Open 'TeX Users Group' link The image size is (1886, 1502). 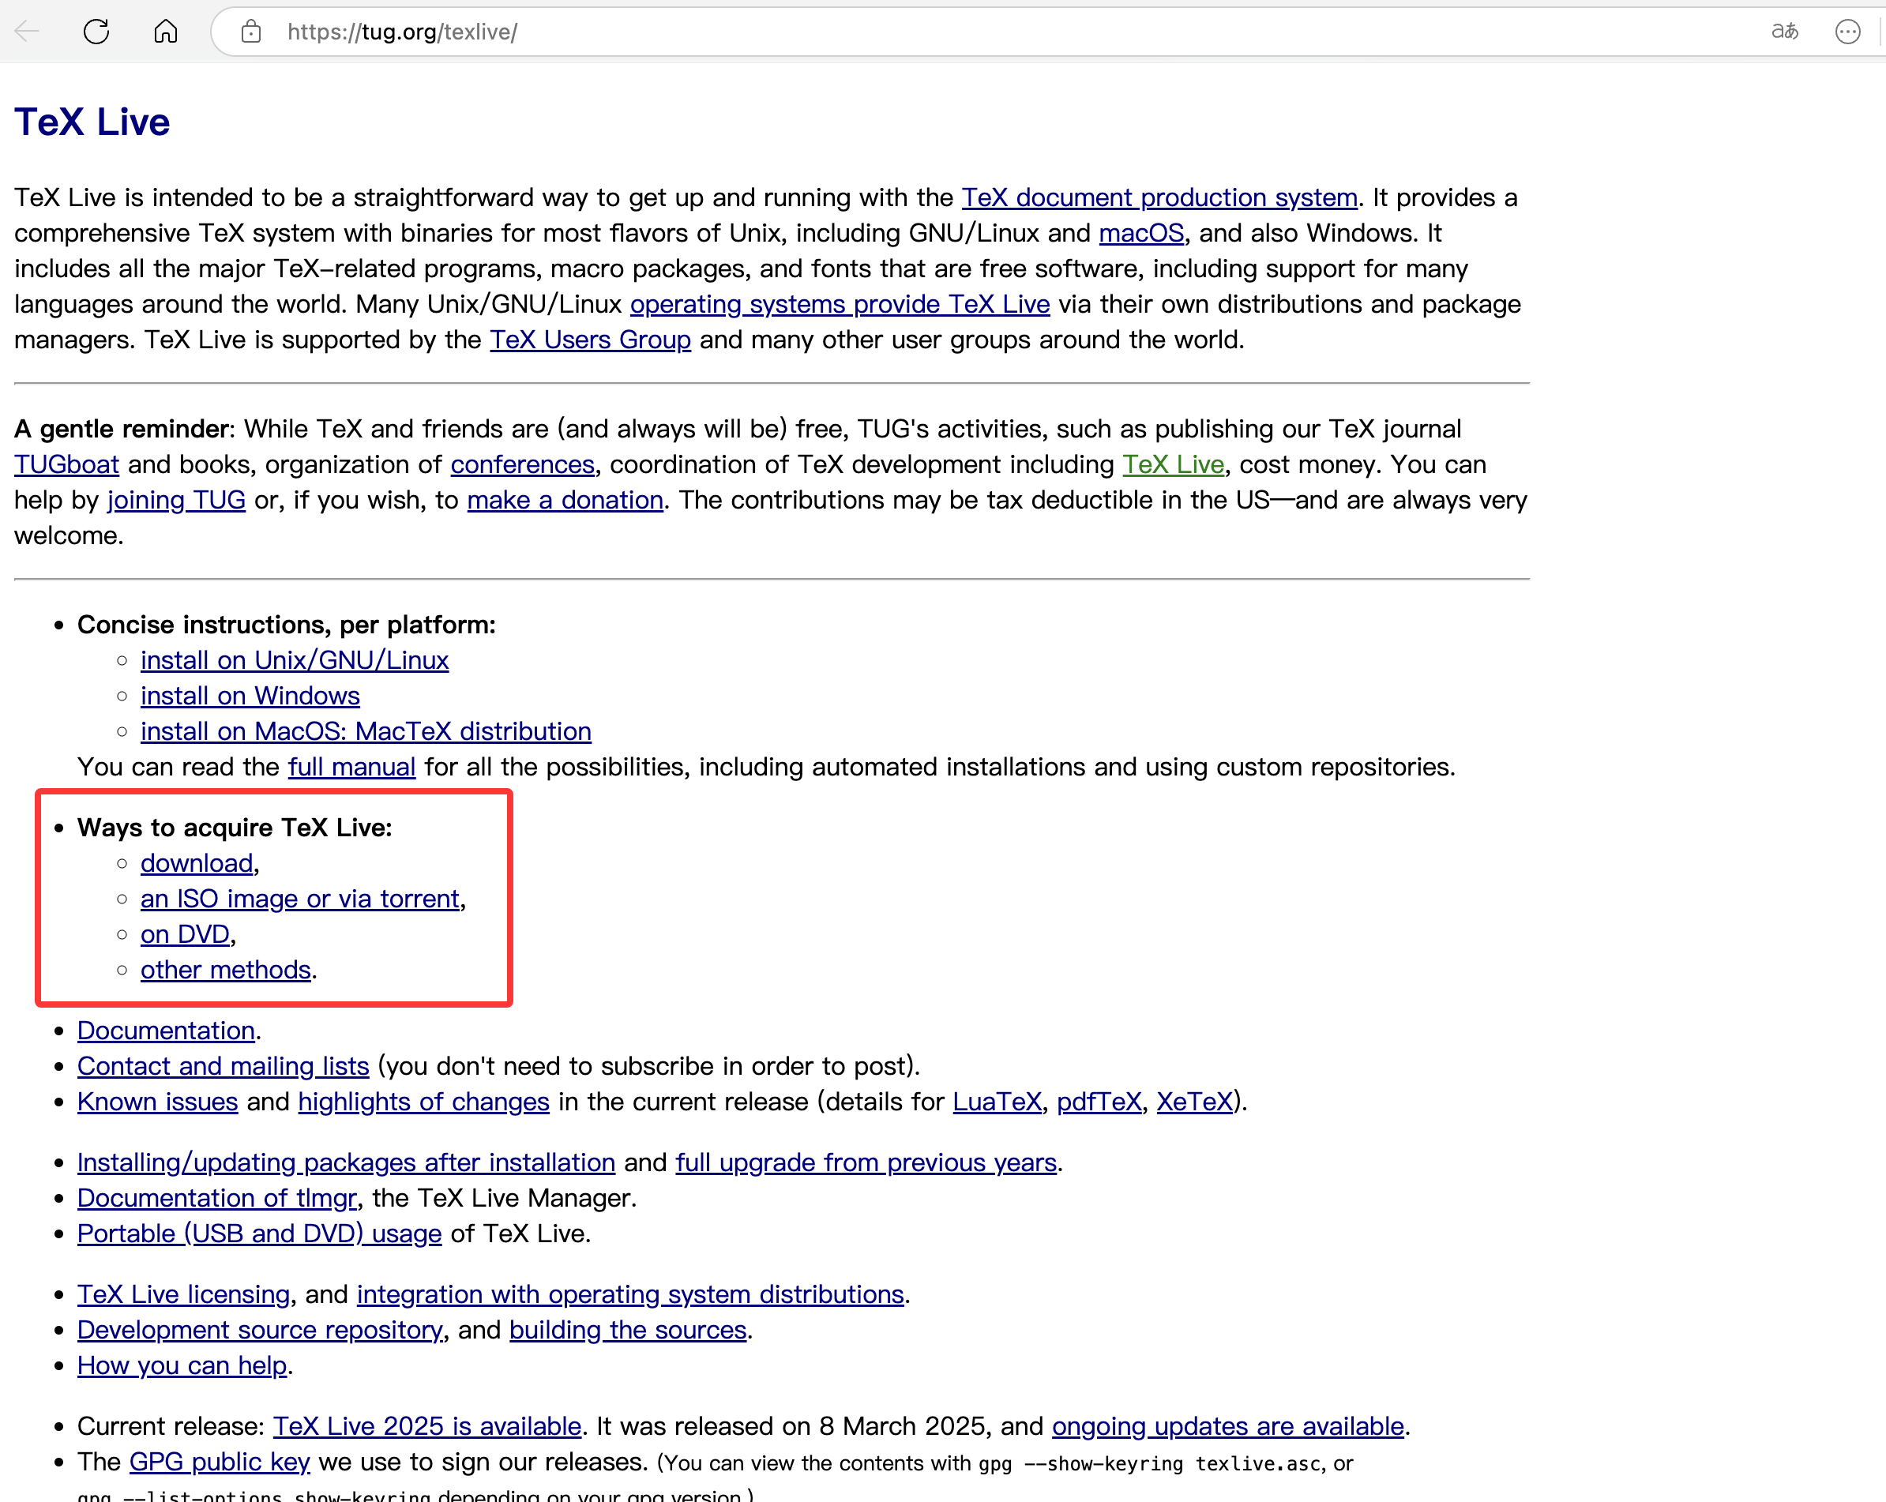pos(590,340)
